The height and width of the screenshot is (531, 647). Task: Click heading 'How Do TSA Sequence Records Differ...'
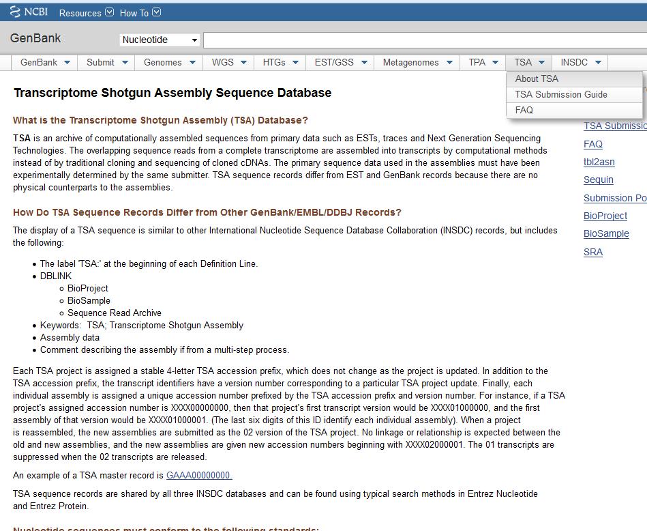click(207, 212)
